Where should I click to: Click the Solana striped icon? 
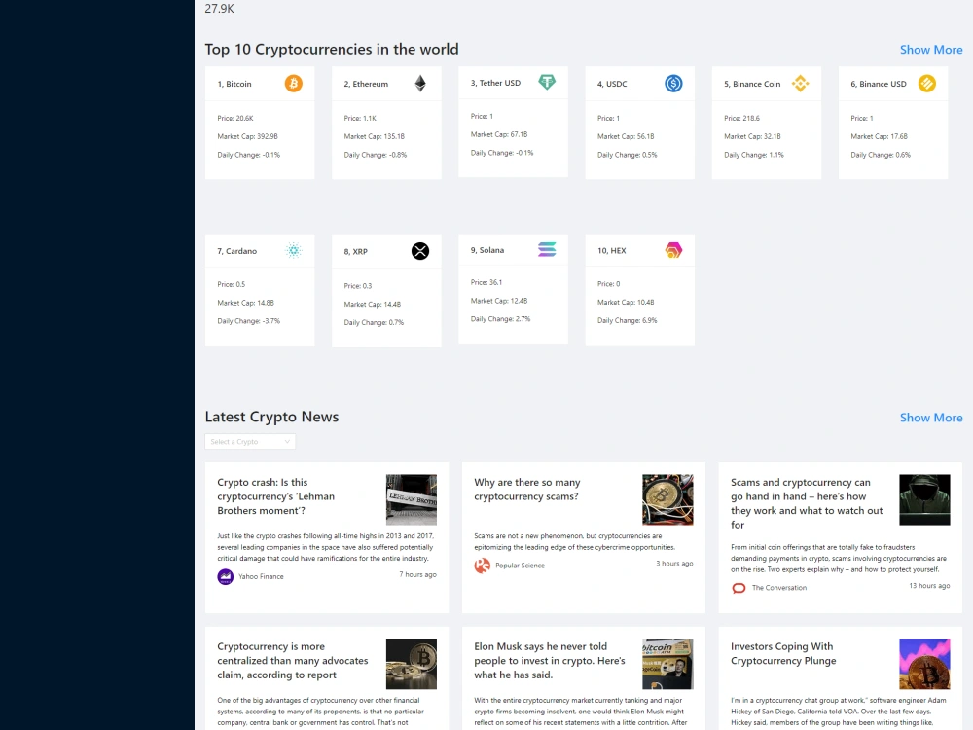(x=547, y=249)
